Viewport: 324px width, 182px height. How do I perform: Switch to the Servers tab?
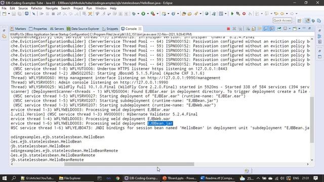[x=57, y=29]
